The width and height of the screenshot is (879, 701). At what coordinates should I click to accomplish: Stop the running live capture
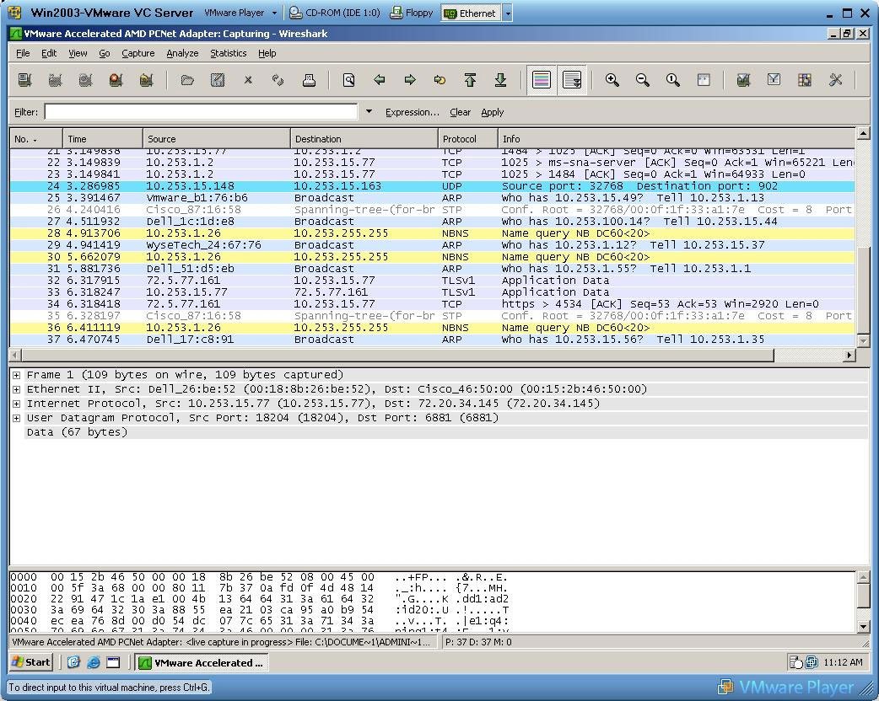point(116,80)
